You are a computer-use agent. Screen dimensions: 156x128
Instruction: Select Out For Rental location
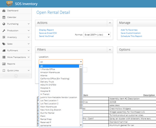(59, 113)
